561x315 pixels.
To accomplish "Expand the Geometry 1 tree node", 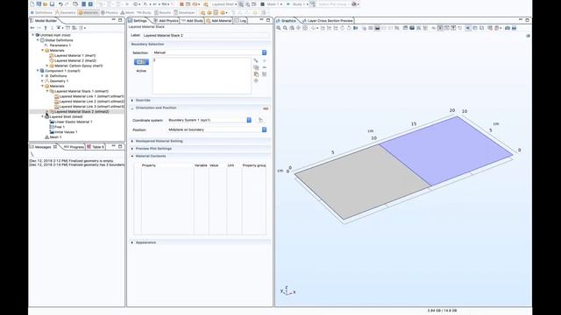I will click(43, 81).
